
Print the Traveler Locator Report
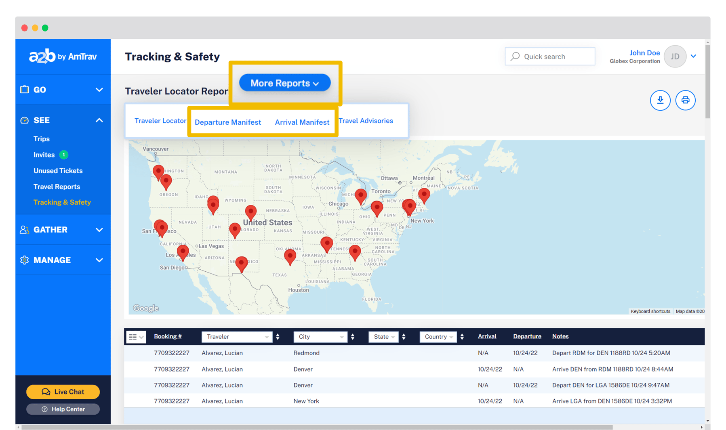685,100
